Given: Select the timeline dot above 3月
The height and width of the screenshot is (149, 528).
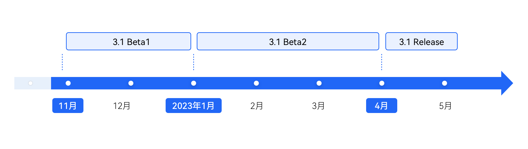Looking at the screenshot, I should pos(319,83).
